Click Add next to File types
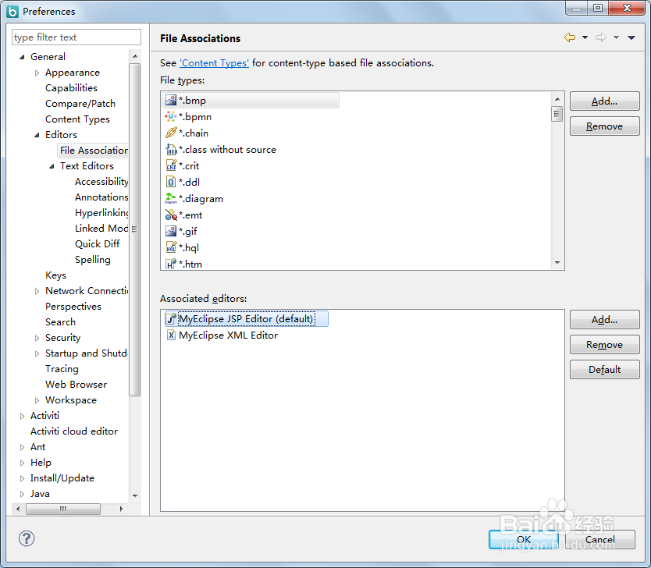Viewport: 651px width, 568px height. coord(604,101)
